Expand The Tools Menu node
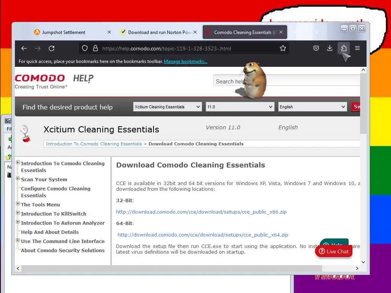This screenshot has height=293, width=391. tap(18, 204)
